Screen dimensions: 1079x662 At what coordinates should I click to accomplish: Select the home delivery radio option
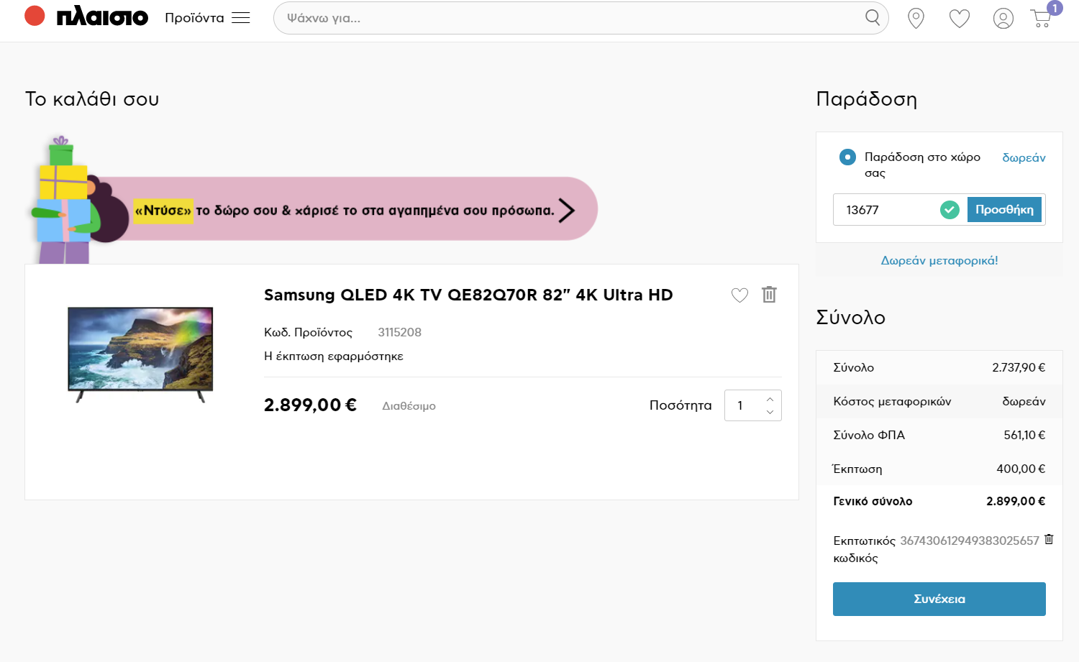[x=847, y=157]
